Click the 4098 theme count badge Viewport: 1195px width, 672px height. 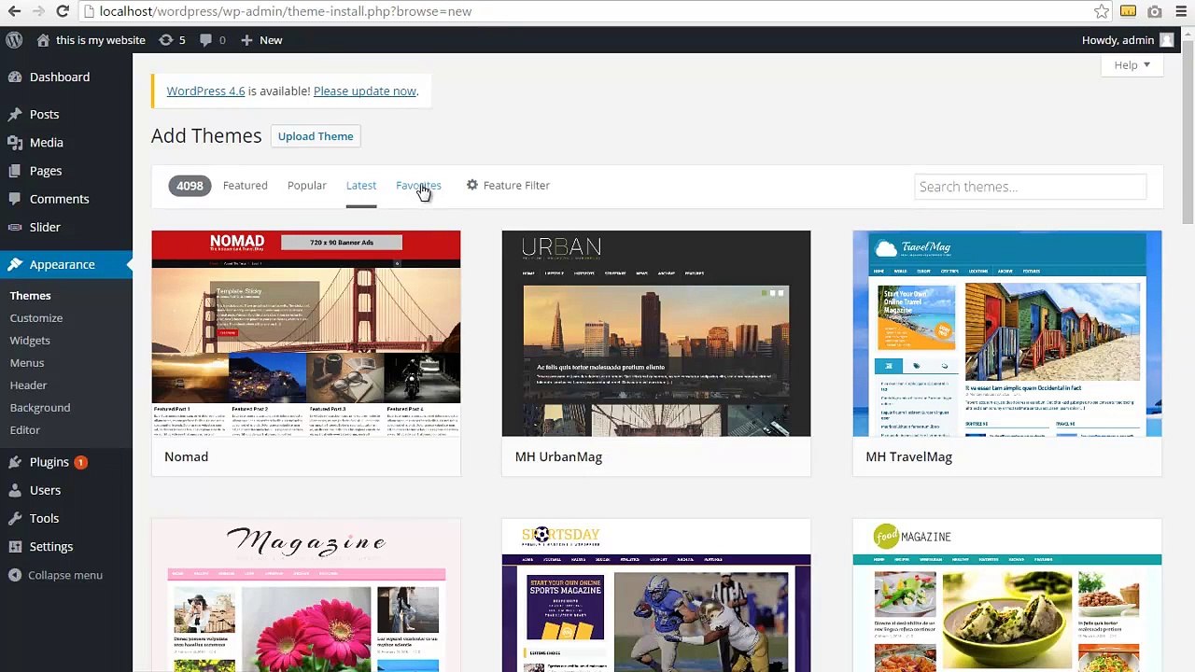(190, 186)
